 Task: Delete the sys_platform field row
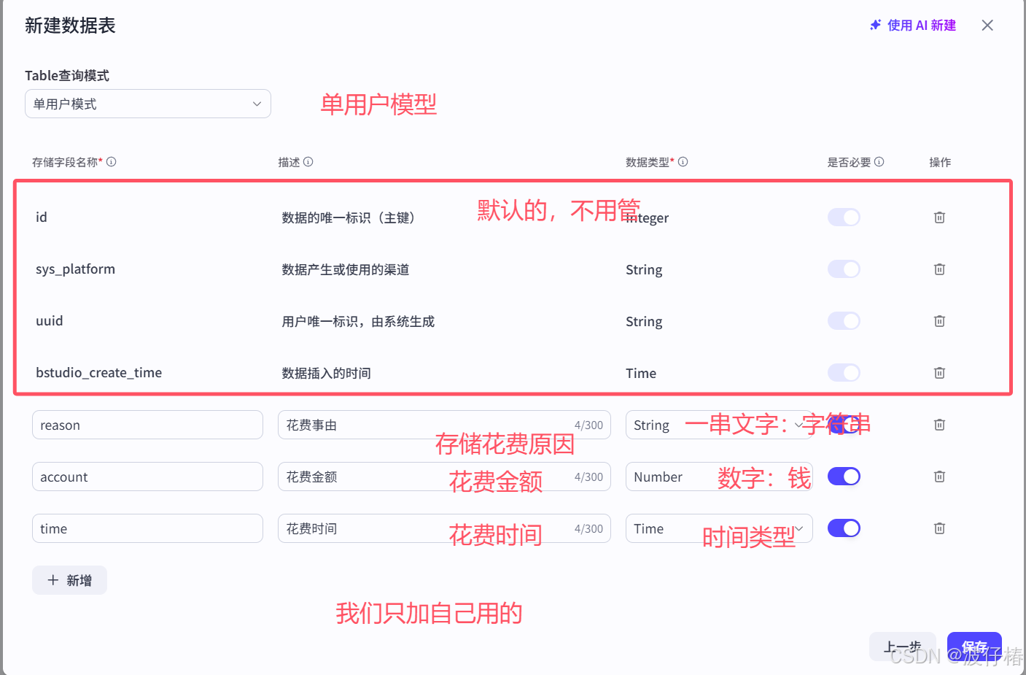click(x=939, y=269)
